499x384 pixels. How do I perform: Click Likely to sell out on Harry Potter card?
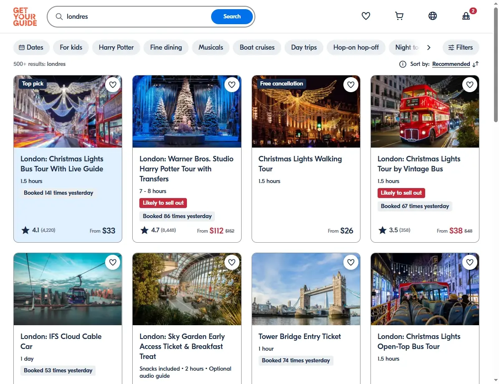click(x=163, y=203)
